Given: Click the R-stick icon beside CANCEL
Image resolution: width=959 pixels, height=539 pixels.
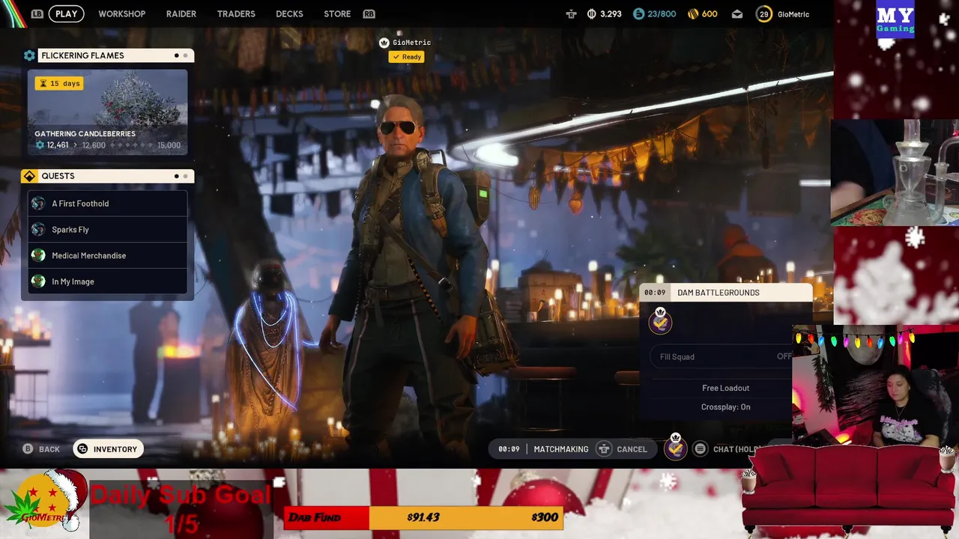Looking at the screenshot, I should point(605,449).
